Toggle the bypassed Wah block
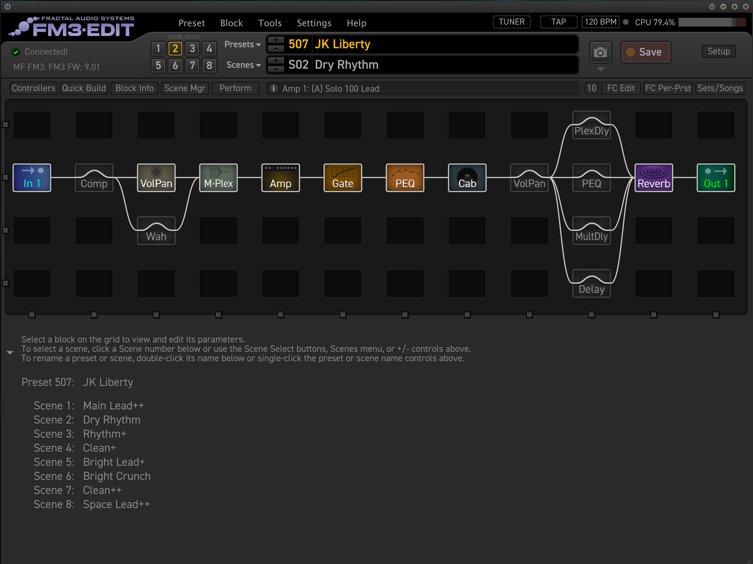This screenshot has height=564, width=753. (156, 230)
